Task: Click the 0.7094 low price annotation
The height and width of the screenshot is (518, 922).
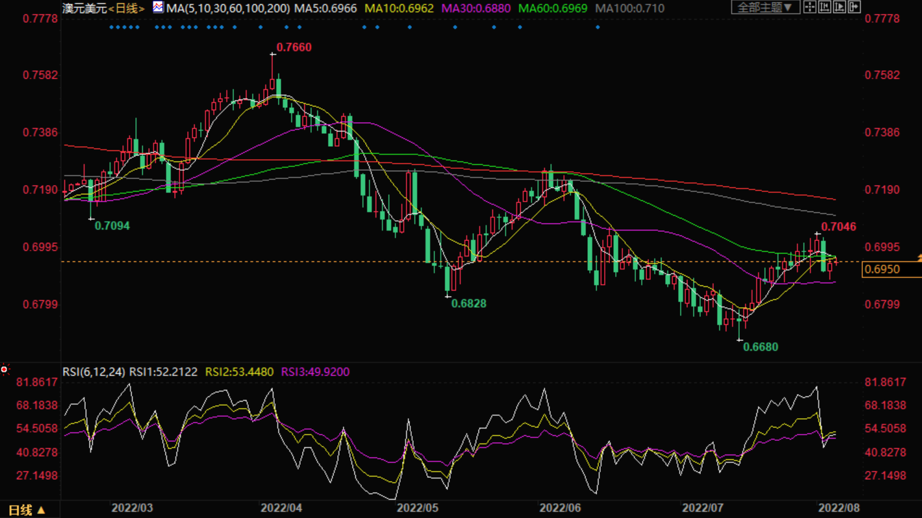Action: [x=112, y=226]
